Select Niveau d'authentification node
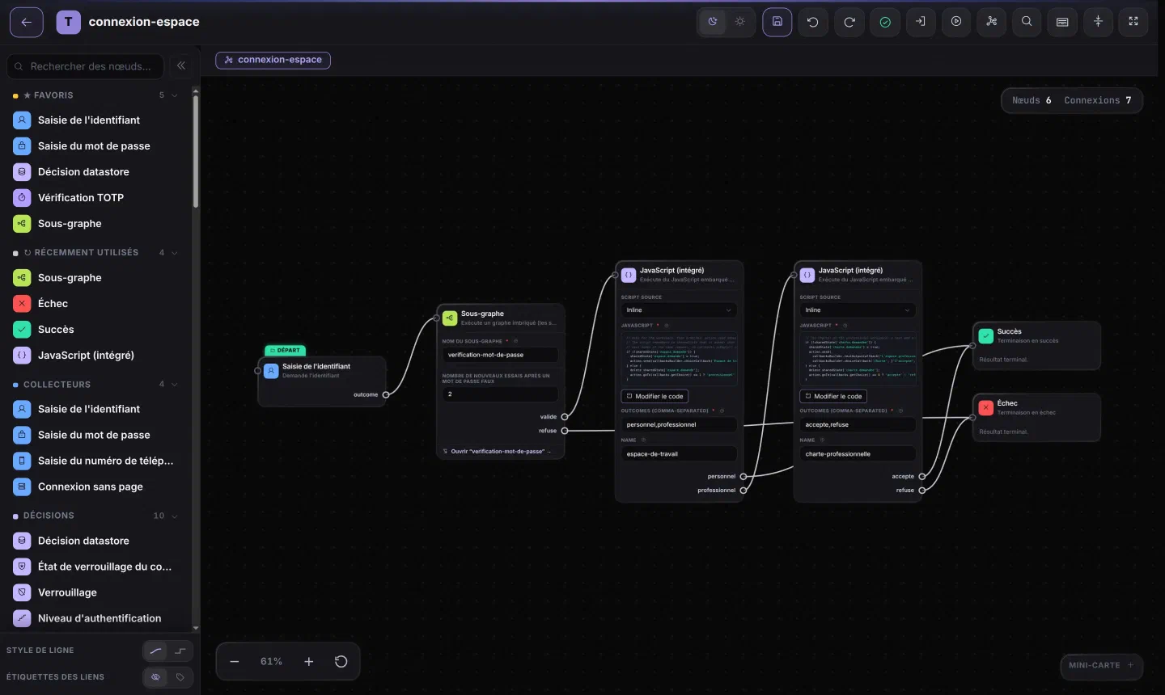The image size is (1165, 695). coord(95,618)
